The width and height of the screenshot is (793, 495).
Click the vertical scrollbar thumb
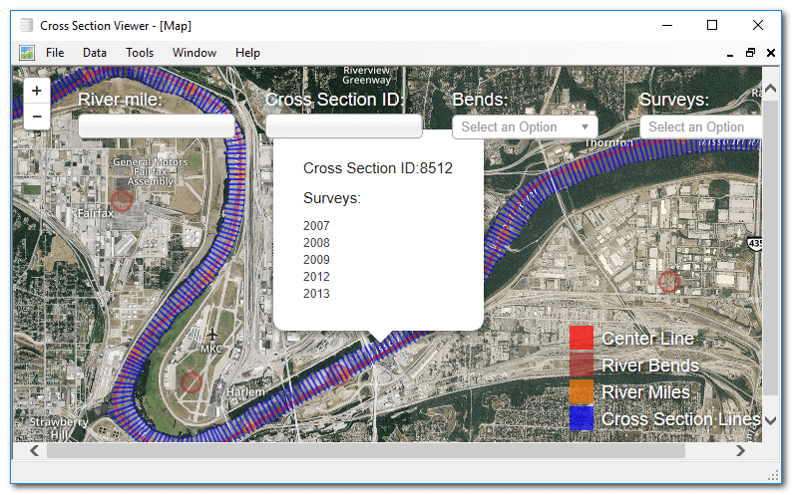tap(770, 247)
